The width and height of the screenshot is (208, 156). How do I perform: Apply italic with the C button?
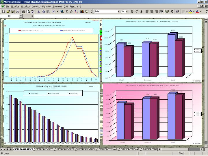click(x=137, y=12)
